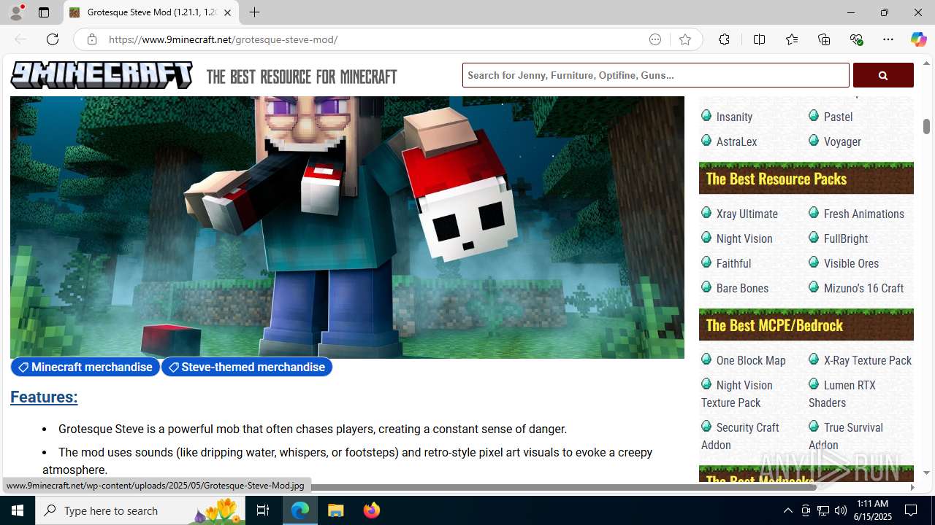Open the Voyager link
The height and width of the screenshot is (525, 935).
(x=842, y=141)
